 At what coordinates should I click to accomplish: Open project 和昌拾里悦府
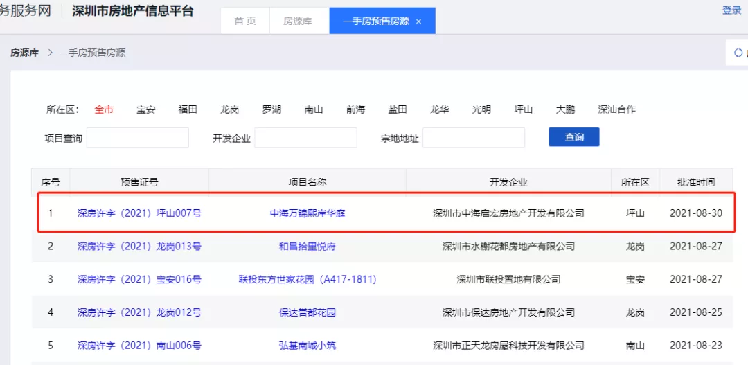click(x=308, y=246)
